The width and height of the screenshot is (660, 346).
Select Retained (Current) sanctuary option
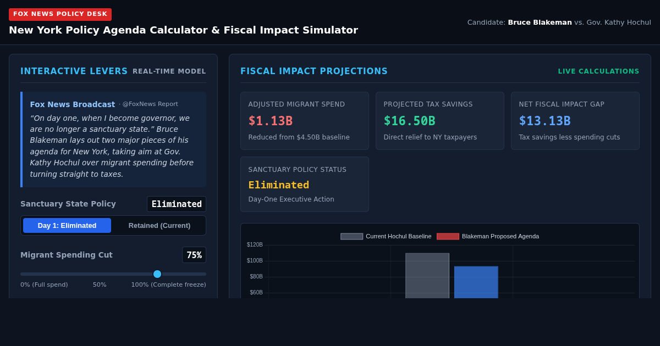159,226
